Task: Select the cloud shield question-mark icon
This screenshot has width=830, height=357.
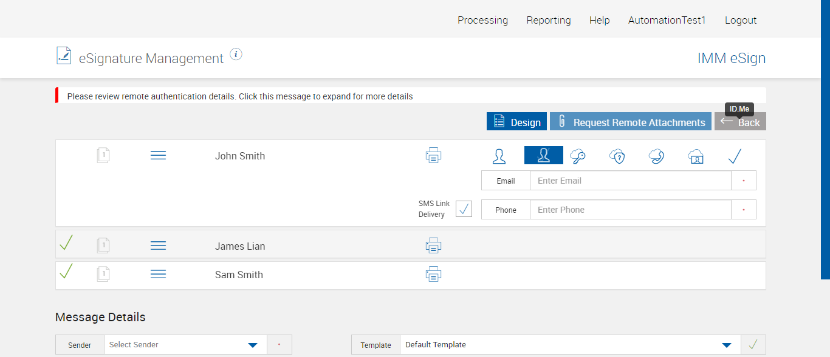Action: tap(617, 156)
